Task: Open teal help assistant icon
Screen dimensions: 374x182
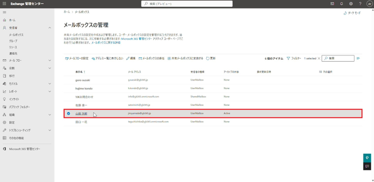Action: tap(367, 158)
